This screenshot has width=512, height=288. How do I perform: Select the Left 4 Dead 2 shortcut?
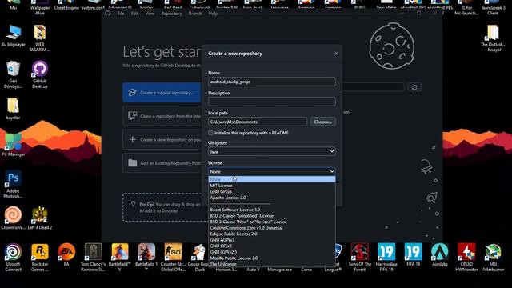click(x=40, y=218)
